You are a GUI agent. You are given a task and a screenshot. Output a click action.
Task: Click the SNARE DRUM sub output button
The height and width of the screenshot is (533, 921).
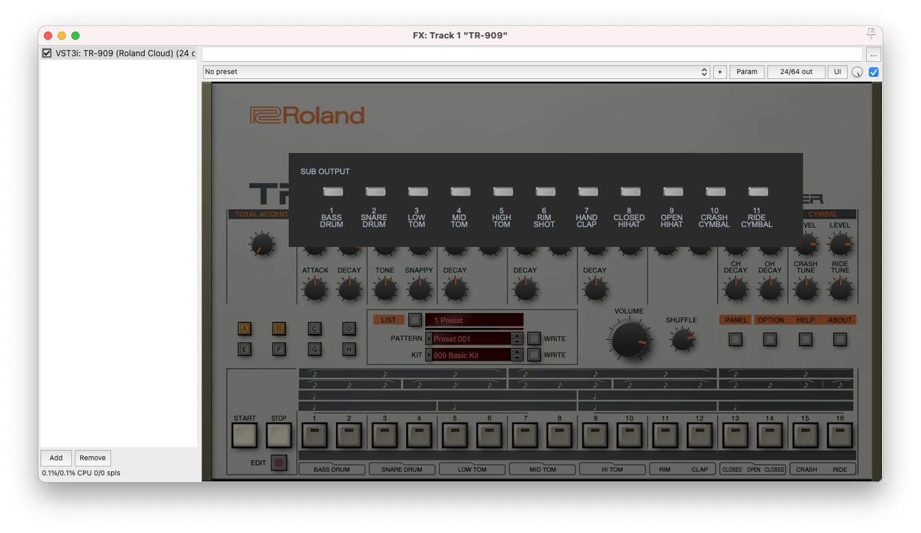(x=375, y=191)
